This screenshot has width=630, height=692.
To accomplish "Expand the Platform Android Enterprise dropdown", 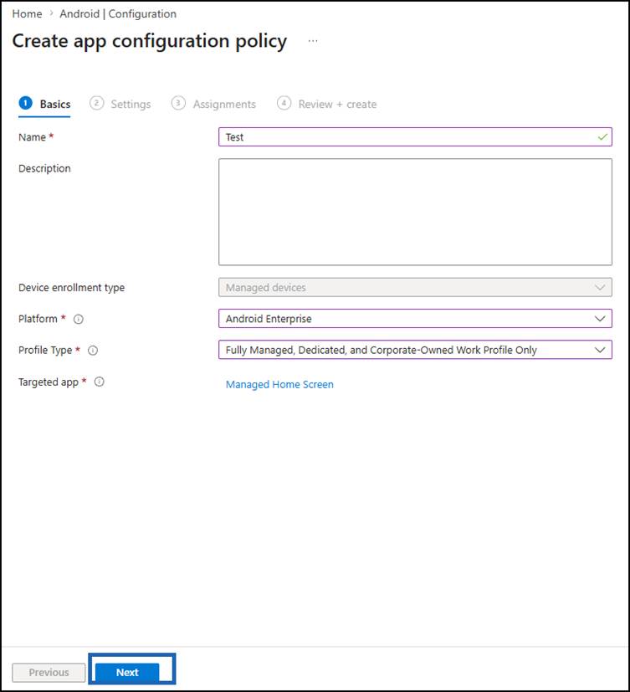I will (415, 319).
